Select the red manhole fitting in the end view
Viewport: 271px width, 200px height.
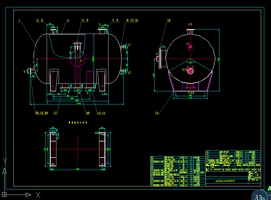(x=190, y=72)
